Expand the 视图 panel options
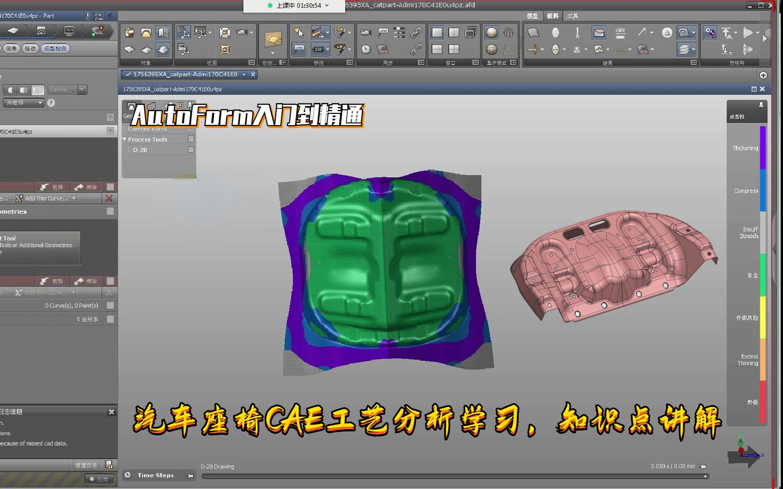This screenshot has height=489, width=783. pos(252,63)
